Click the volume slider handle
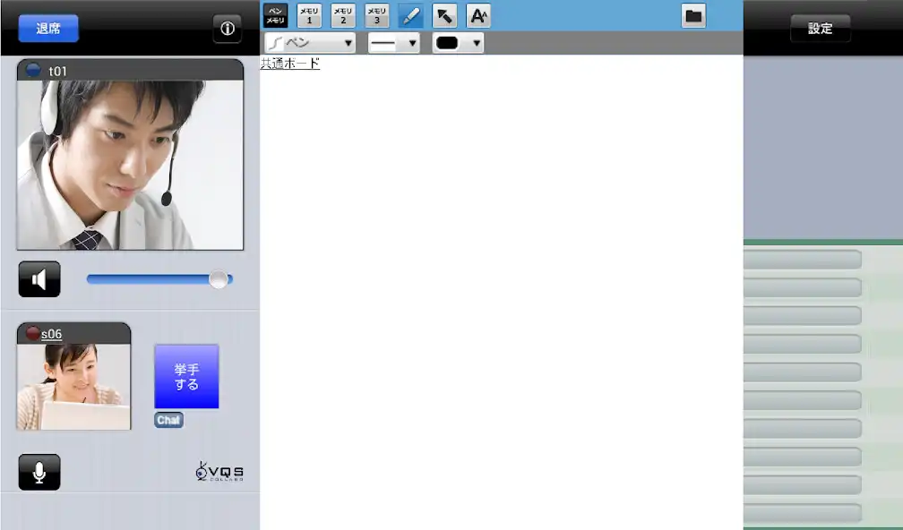This screenshot has width=903, height=530. [218, 279]
